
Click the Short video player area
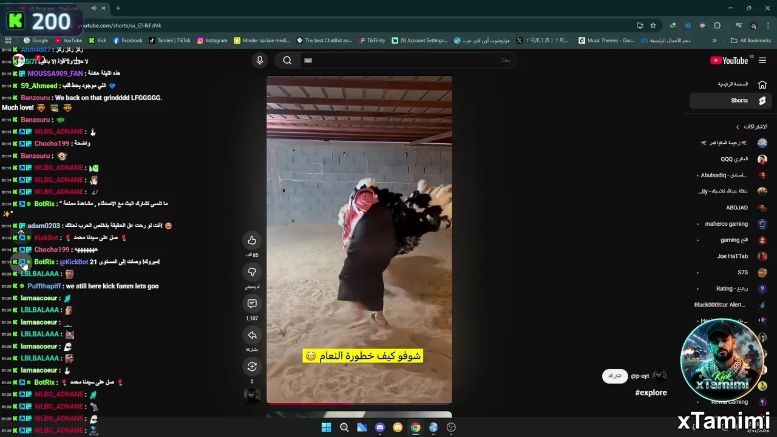click(x=359, y=239)
